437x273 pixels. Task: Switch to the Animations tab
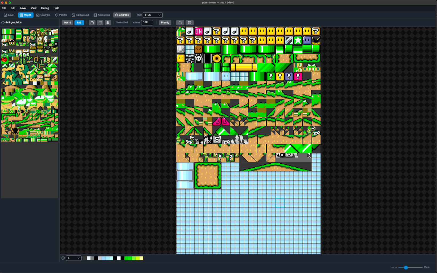click(102, 15)
